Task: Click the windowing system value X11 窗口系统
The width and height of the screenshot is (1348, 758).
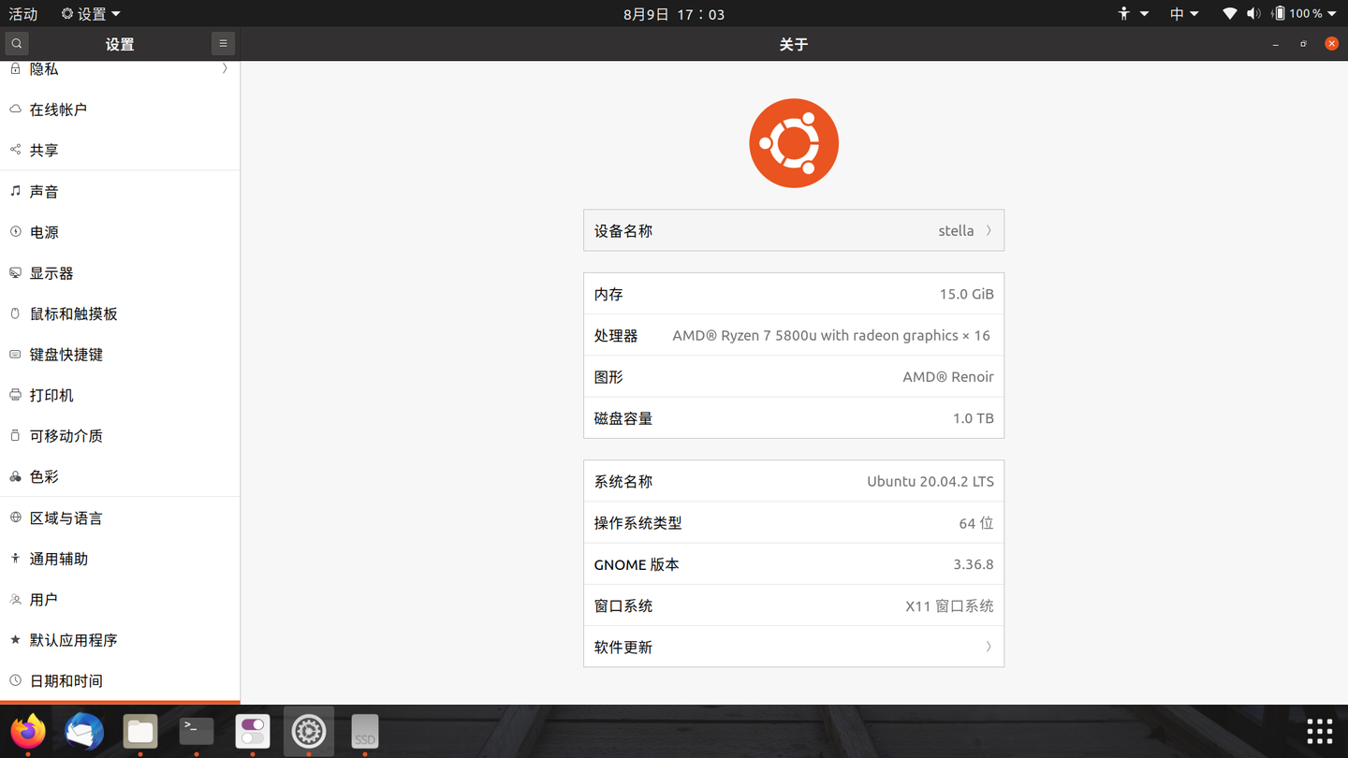Action: pyautogui.click(x=949, y=606)
